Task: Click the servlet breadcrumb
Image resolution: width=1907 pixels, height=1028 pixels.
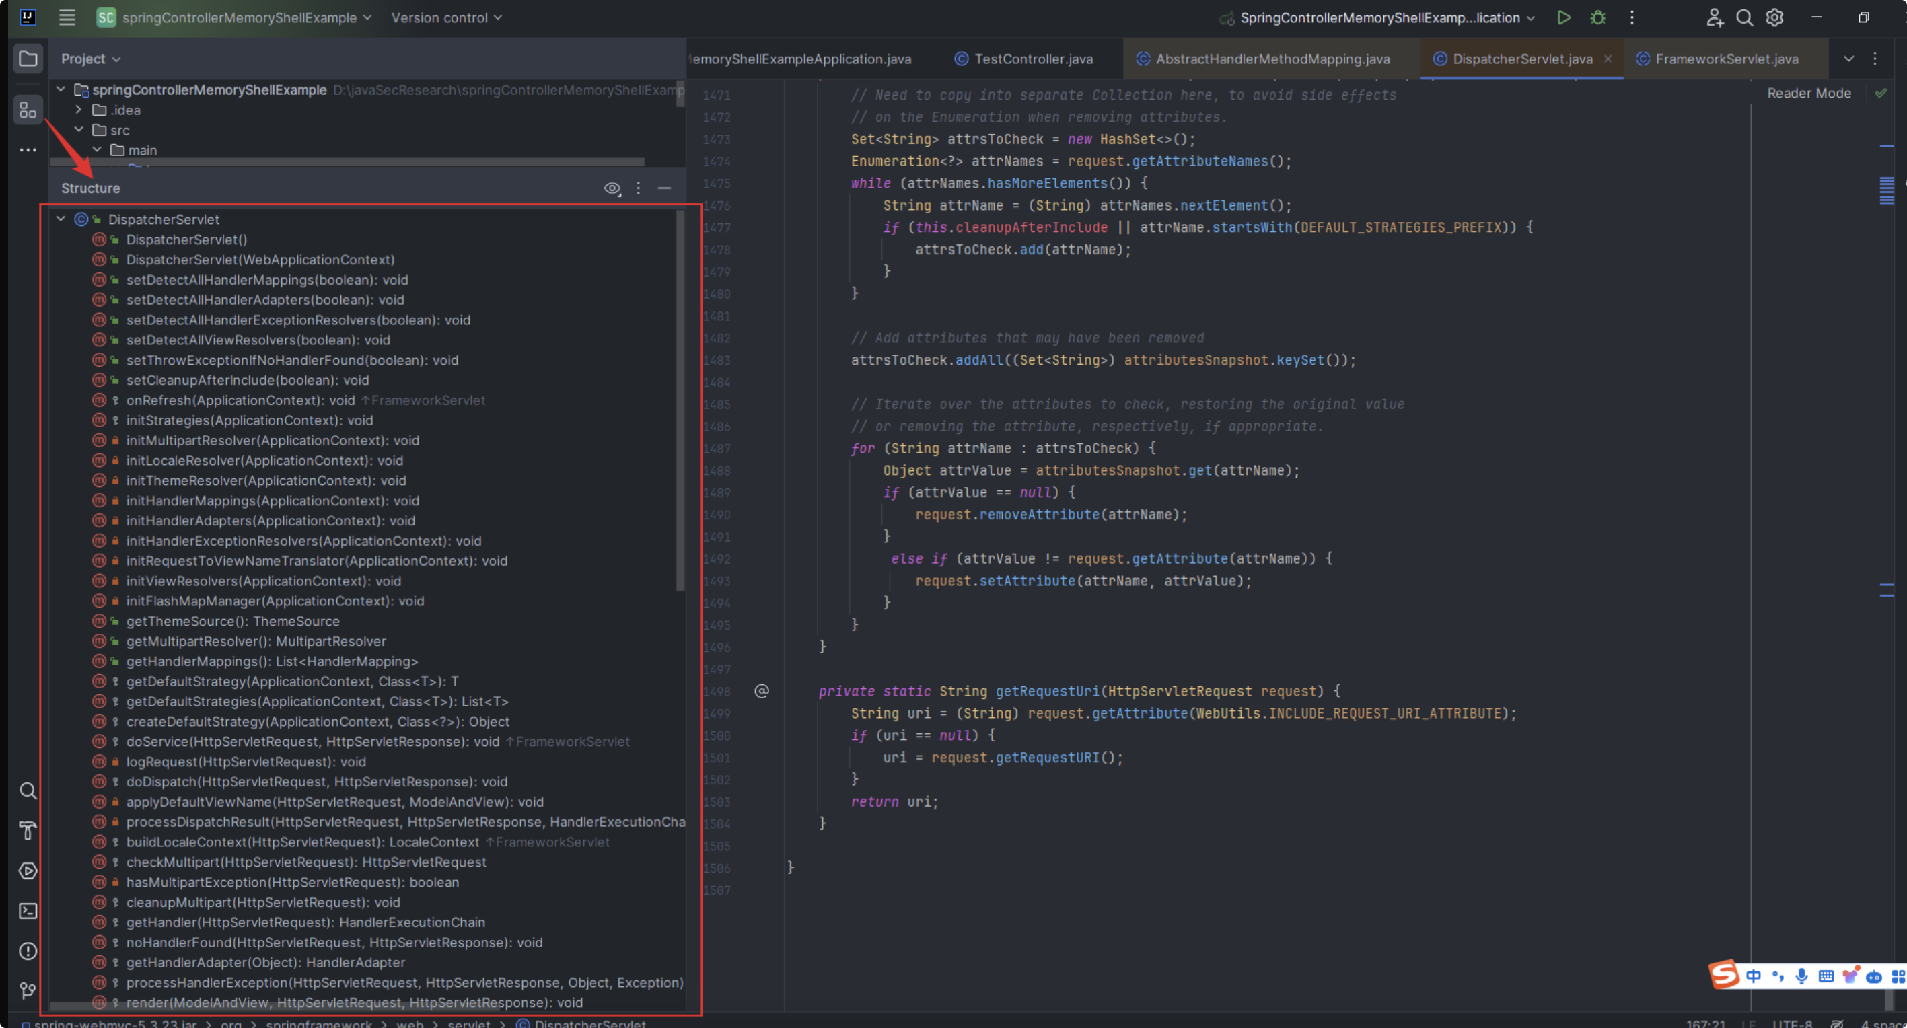Action: pyautogui.click(x=468, y=1023)
